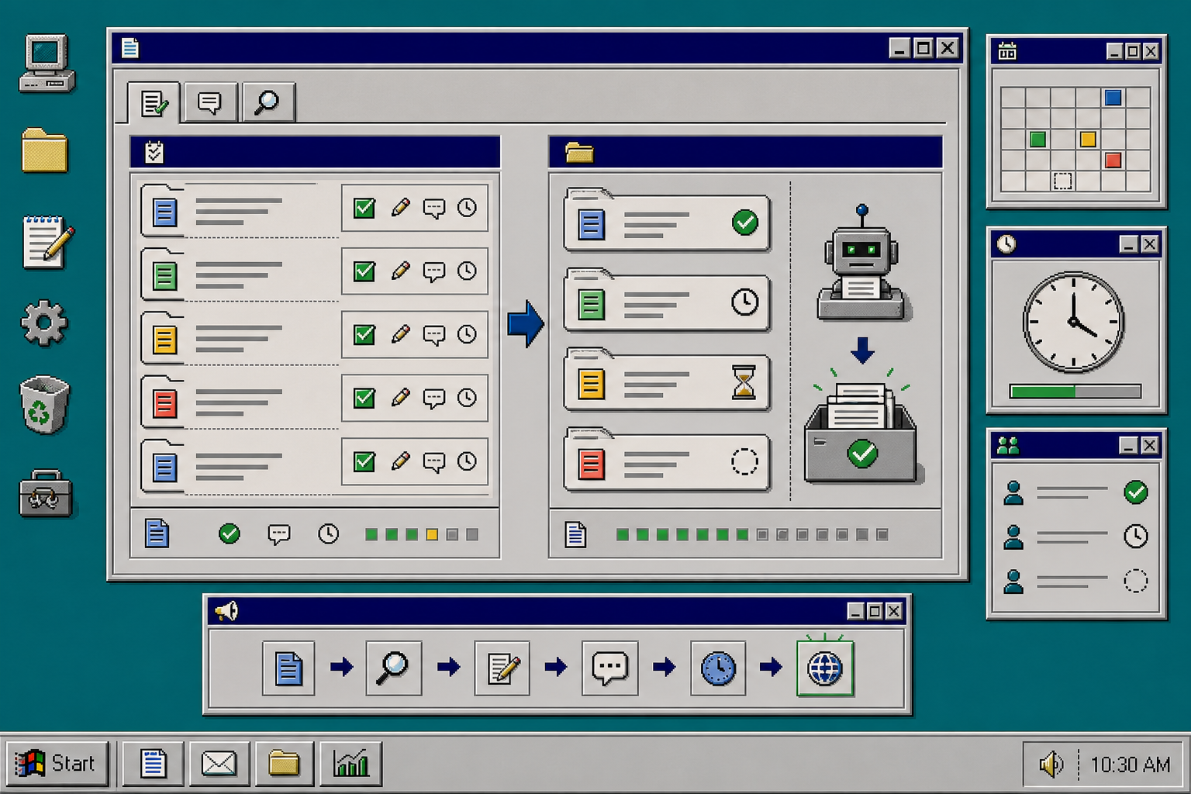Click the analog clock face
1191x794 pixels.
[1074, 322]
